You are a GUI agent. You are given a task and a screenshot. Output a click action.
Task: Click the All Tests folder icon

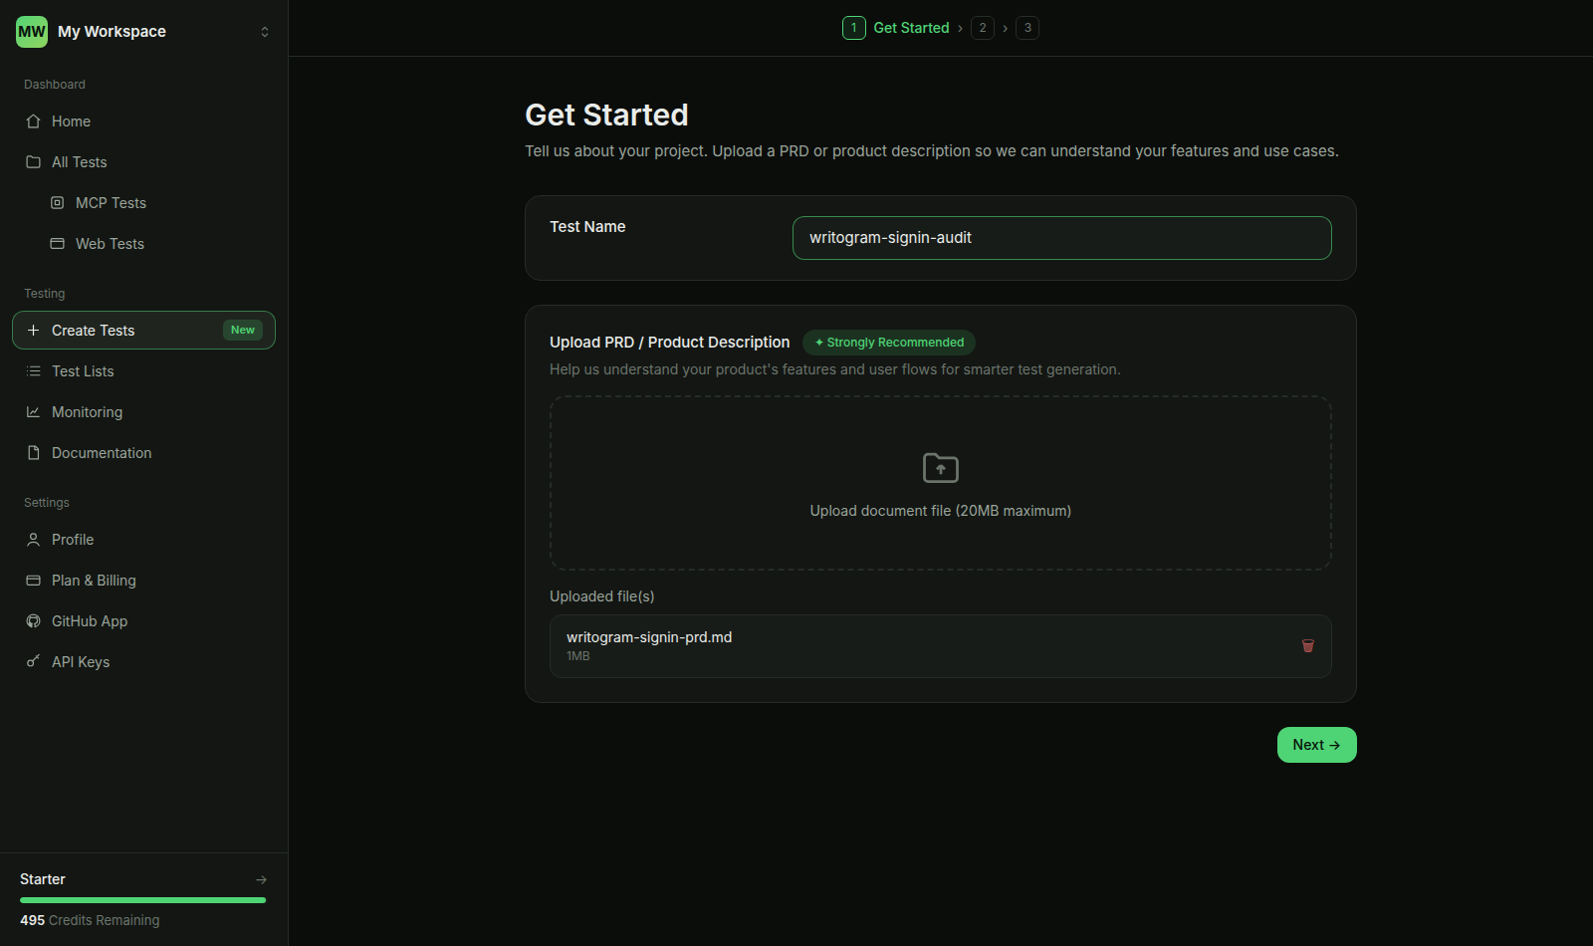33,162
